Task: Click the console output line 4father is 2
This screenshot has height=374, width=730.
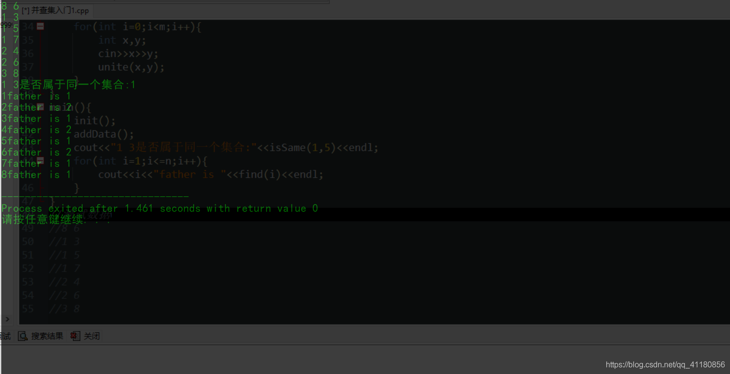Action: click(36, 130)
